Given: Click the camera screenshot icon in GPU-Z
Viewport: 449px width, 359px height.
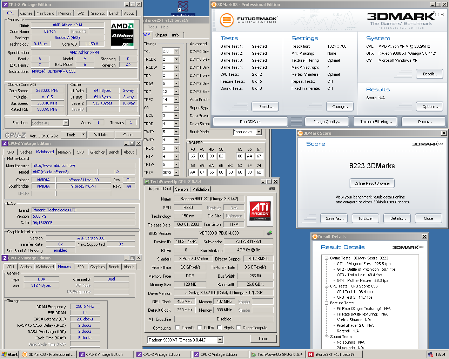Looking at the screenshot, I should (x=272, y=189).
